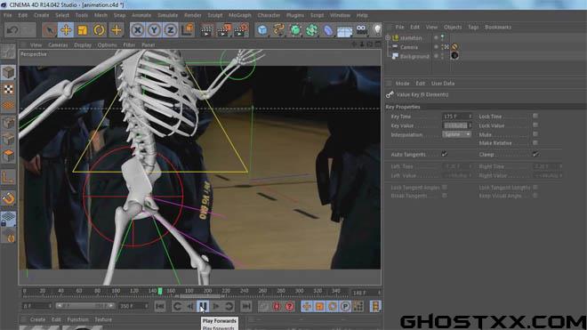Open the viewport Display menu

point(83,45)
